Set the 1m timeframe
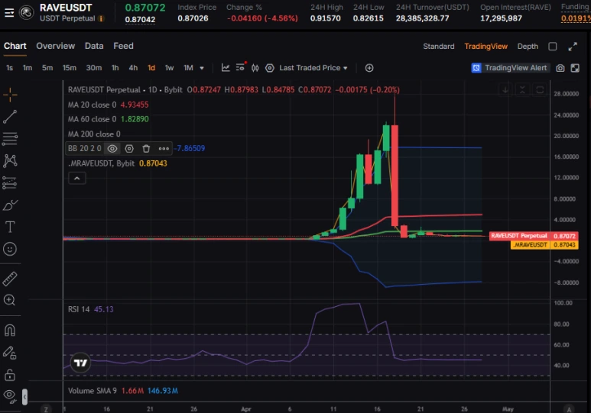 pos(27,68)
